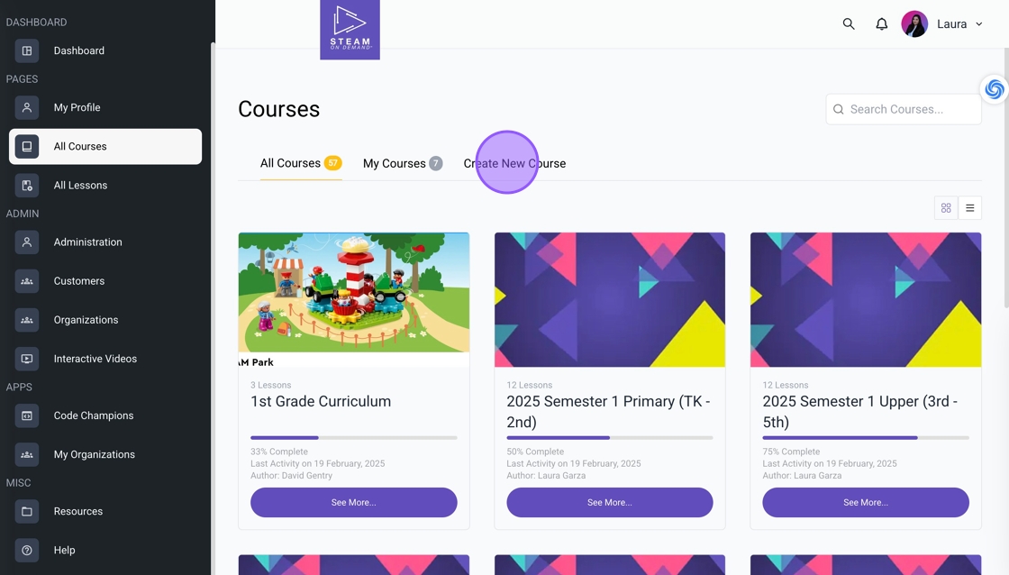See more of 1st Grade Curriculum
Viewport: 1009px width, 575px height.
354,502
